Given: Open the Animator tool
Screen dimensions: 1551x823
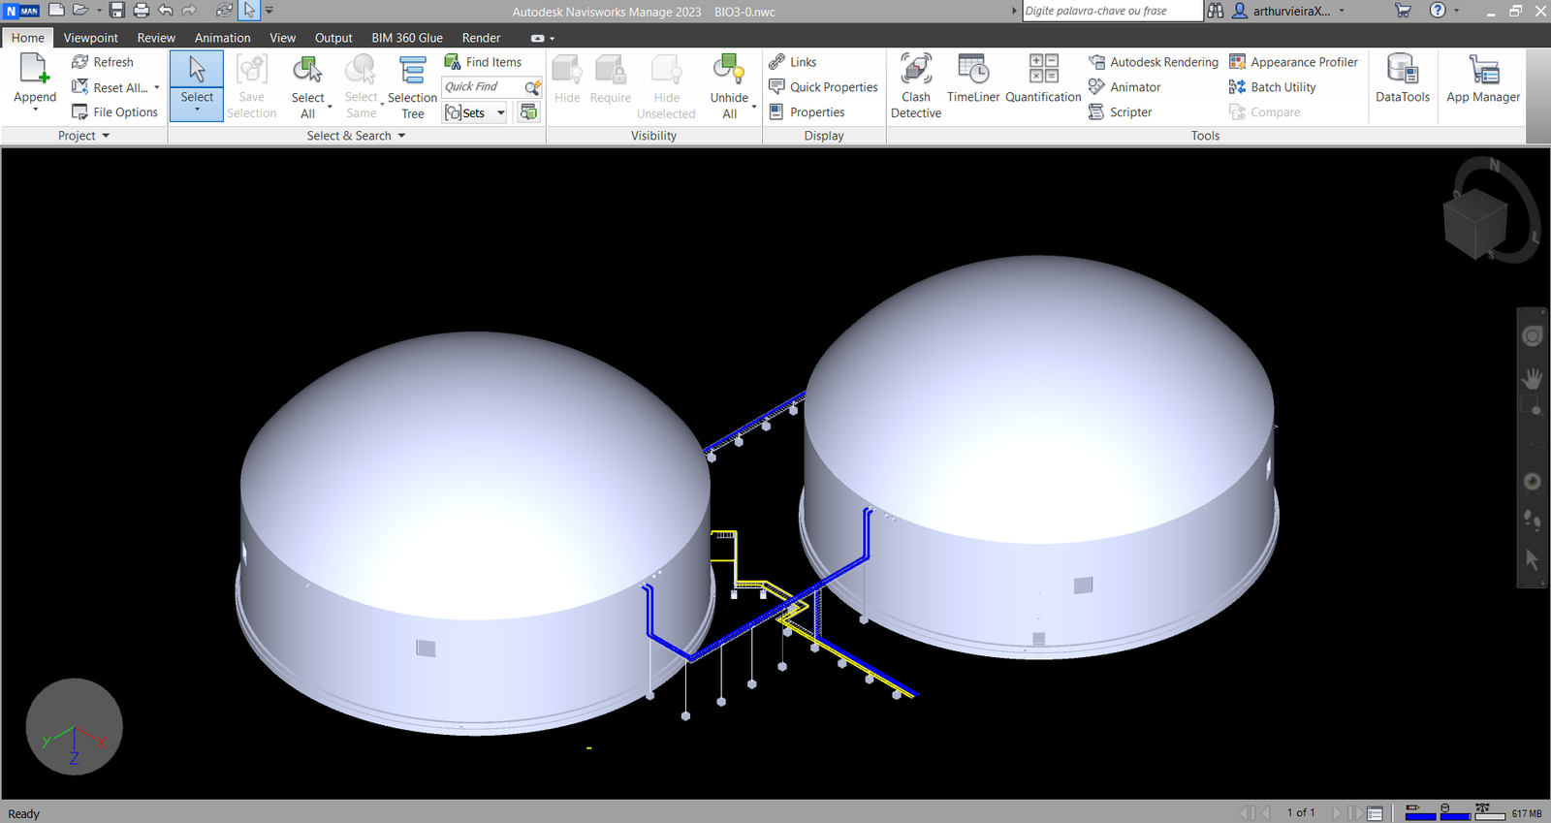Looking at the screenshot, I should (1124, 87).
